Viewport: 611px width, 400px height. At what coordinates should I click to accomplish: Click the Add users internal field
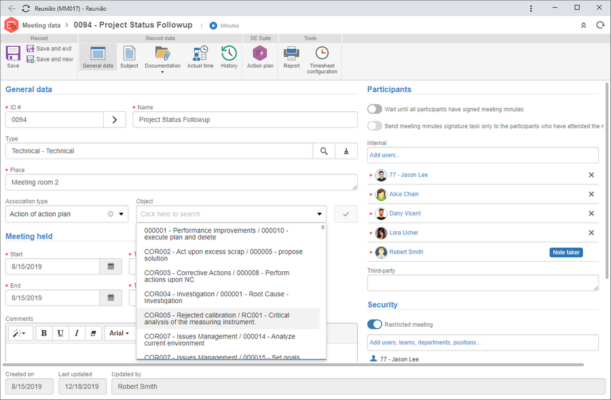click(x=483, y=155)
